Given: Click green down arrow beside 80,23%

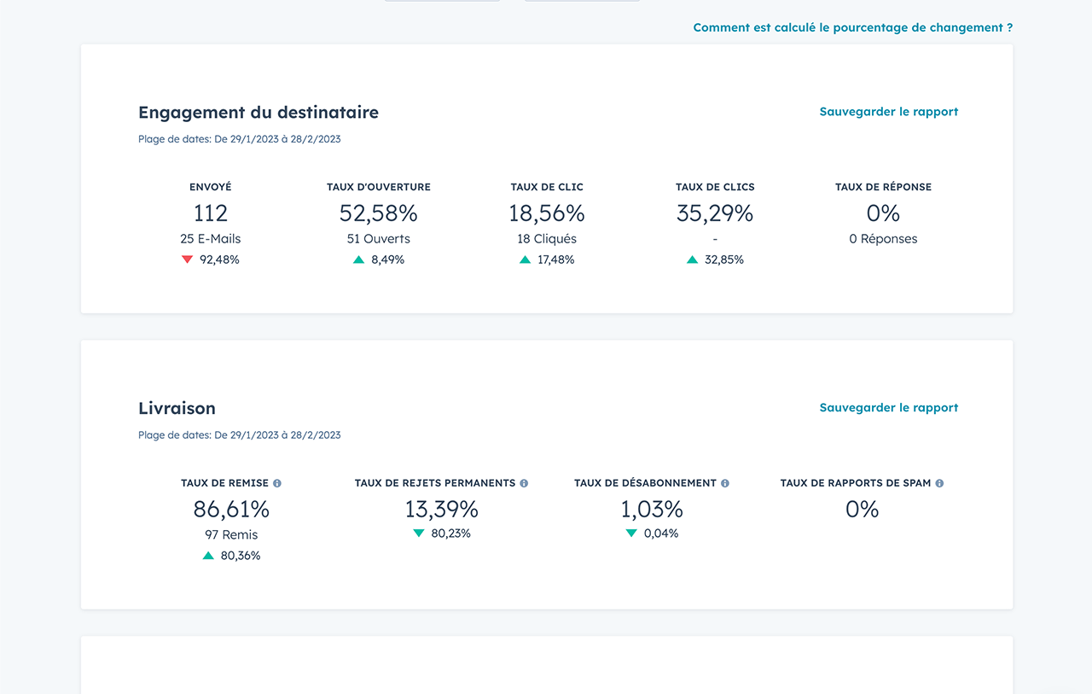Looking at the screenshot, I should tap(419, 534).
